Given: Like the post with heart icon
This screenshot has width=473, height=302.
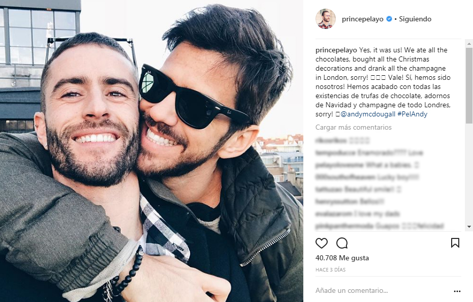Looking at the screenshot, I should coord(321,243).
